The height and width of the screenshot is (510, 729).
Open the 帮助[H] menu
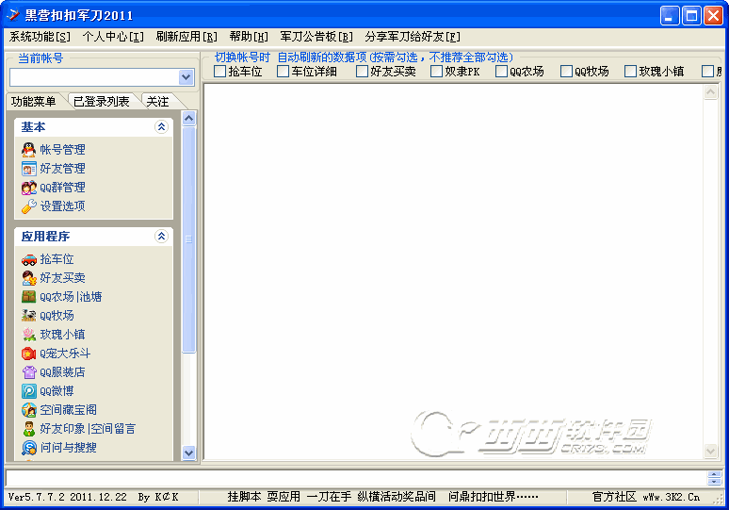[249, 37]
